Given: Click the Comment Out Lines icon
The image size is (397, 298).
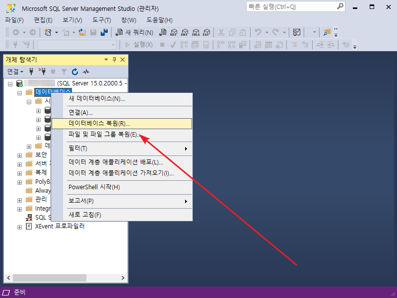Looking at the screenshot, I should click(x=294, y=45).
